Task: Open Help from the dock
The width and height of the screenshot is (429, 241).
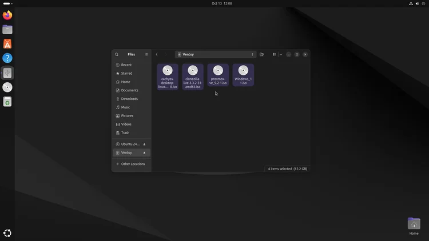Action: tap(7, 58)
